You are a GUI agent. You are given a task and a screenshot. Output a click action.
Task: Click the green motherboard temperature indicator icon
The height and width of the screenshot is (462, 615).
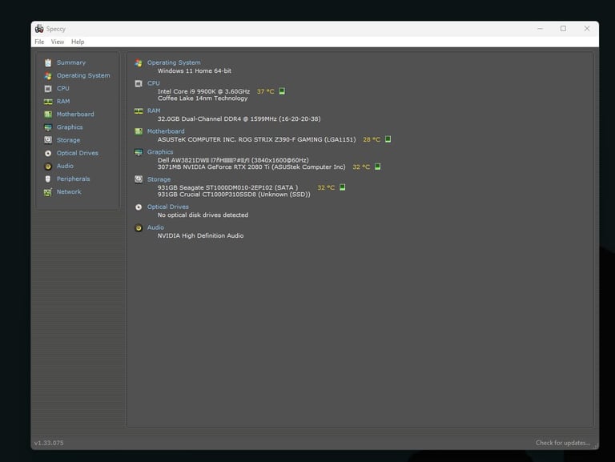pyautogui.click(x=388, y=139)
